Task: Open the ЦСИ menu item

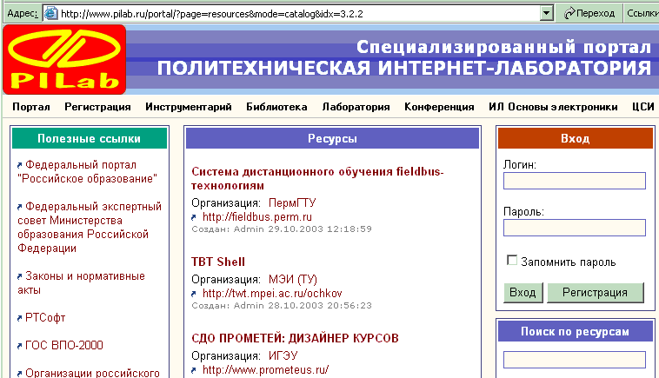Action: pyautogui.click(x=643, y=107)
